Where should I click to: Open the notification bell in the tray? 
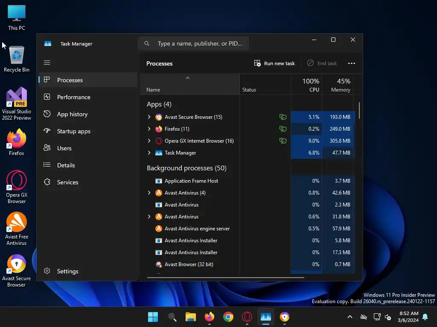pyautogui.click(x=425, y=317)
